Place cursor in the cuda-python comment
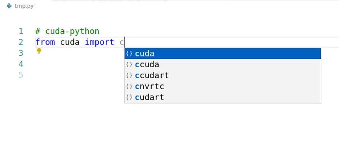Viewport: 339px width, 154px height. click(x=67, y=31)
